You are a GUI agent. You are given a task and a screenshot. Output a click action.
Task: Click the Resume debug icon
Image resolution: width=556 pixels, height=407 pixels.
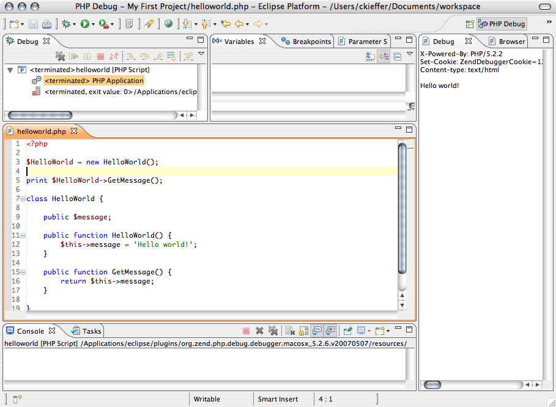click(x=74, y=56)
